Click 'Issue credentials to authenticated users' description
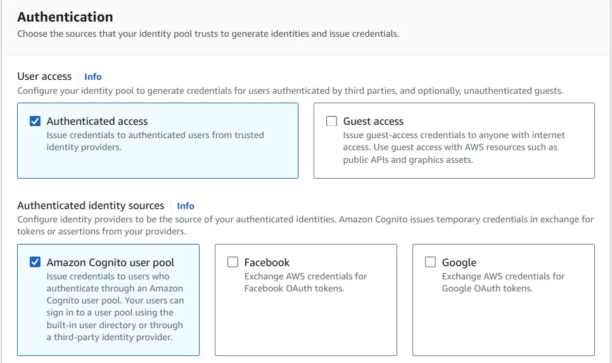Viewport: 612px width, 363px height. [155, 141]
